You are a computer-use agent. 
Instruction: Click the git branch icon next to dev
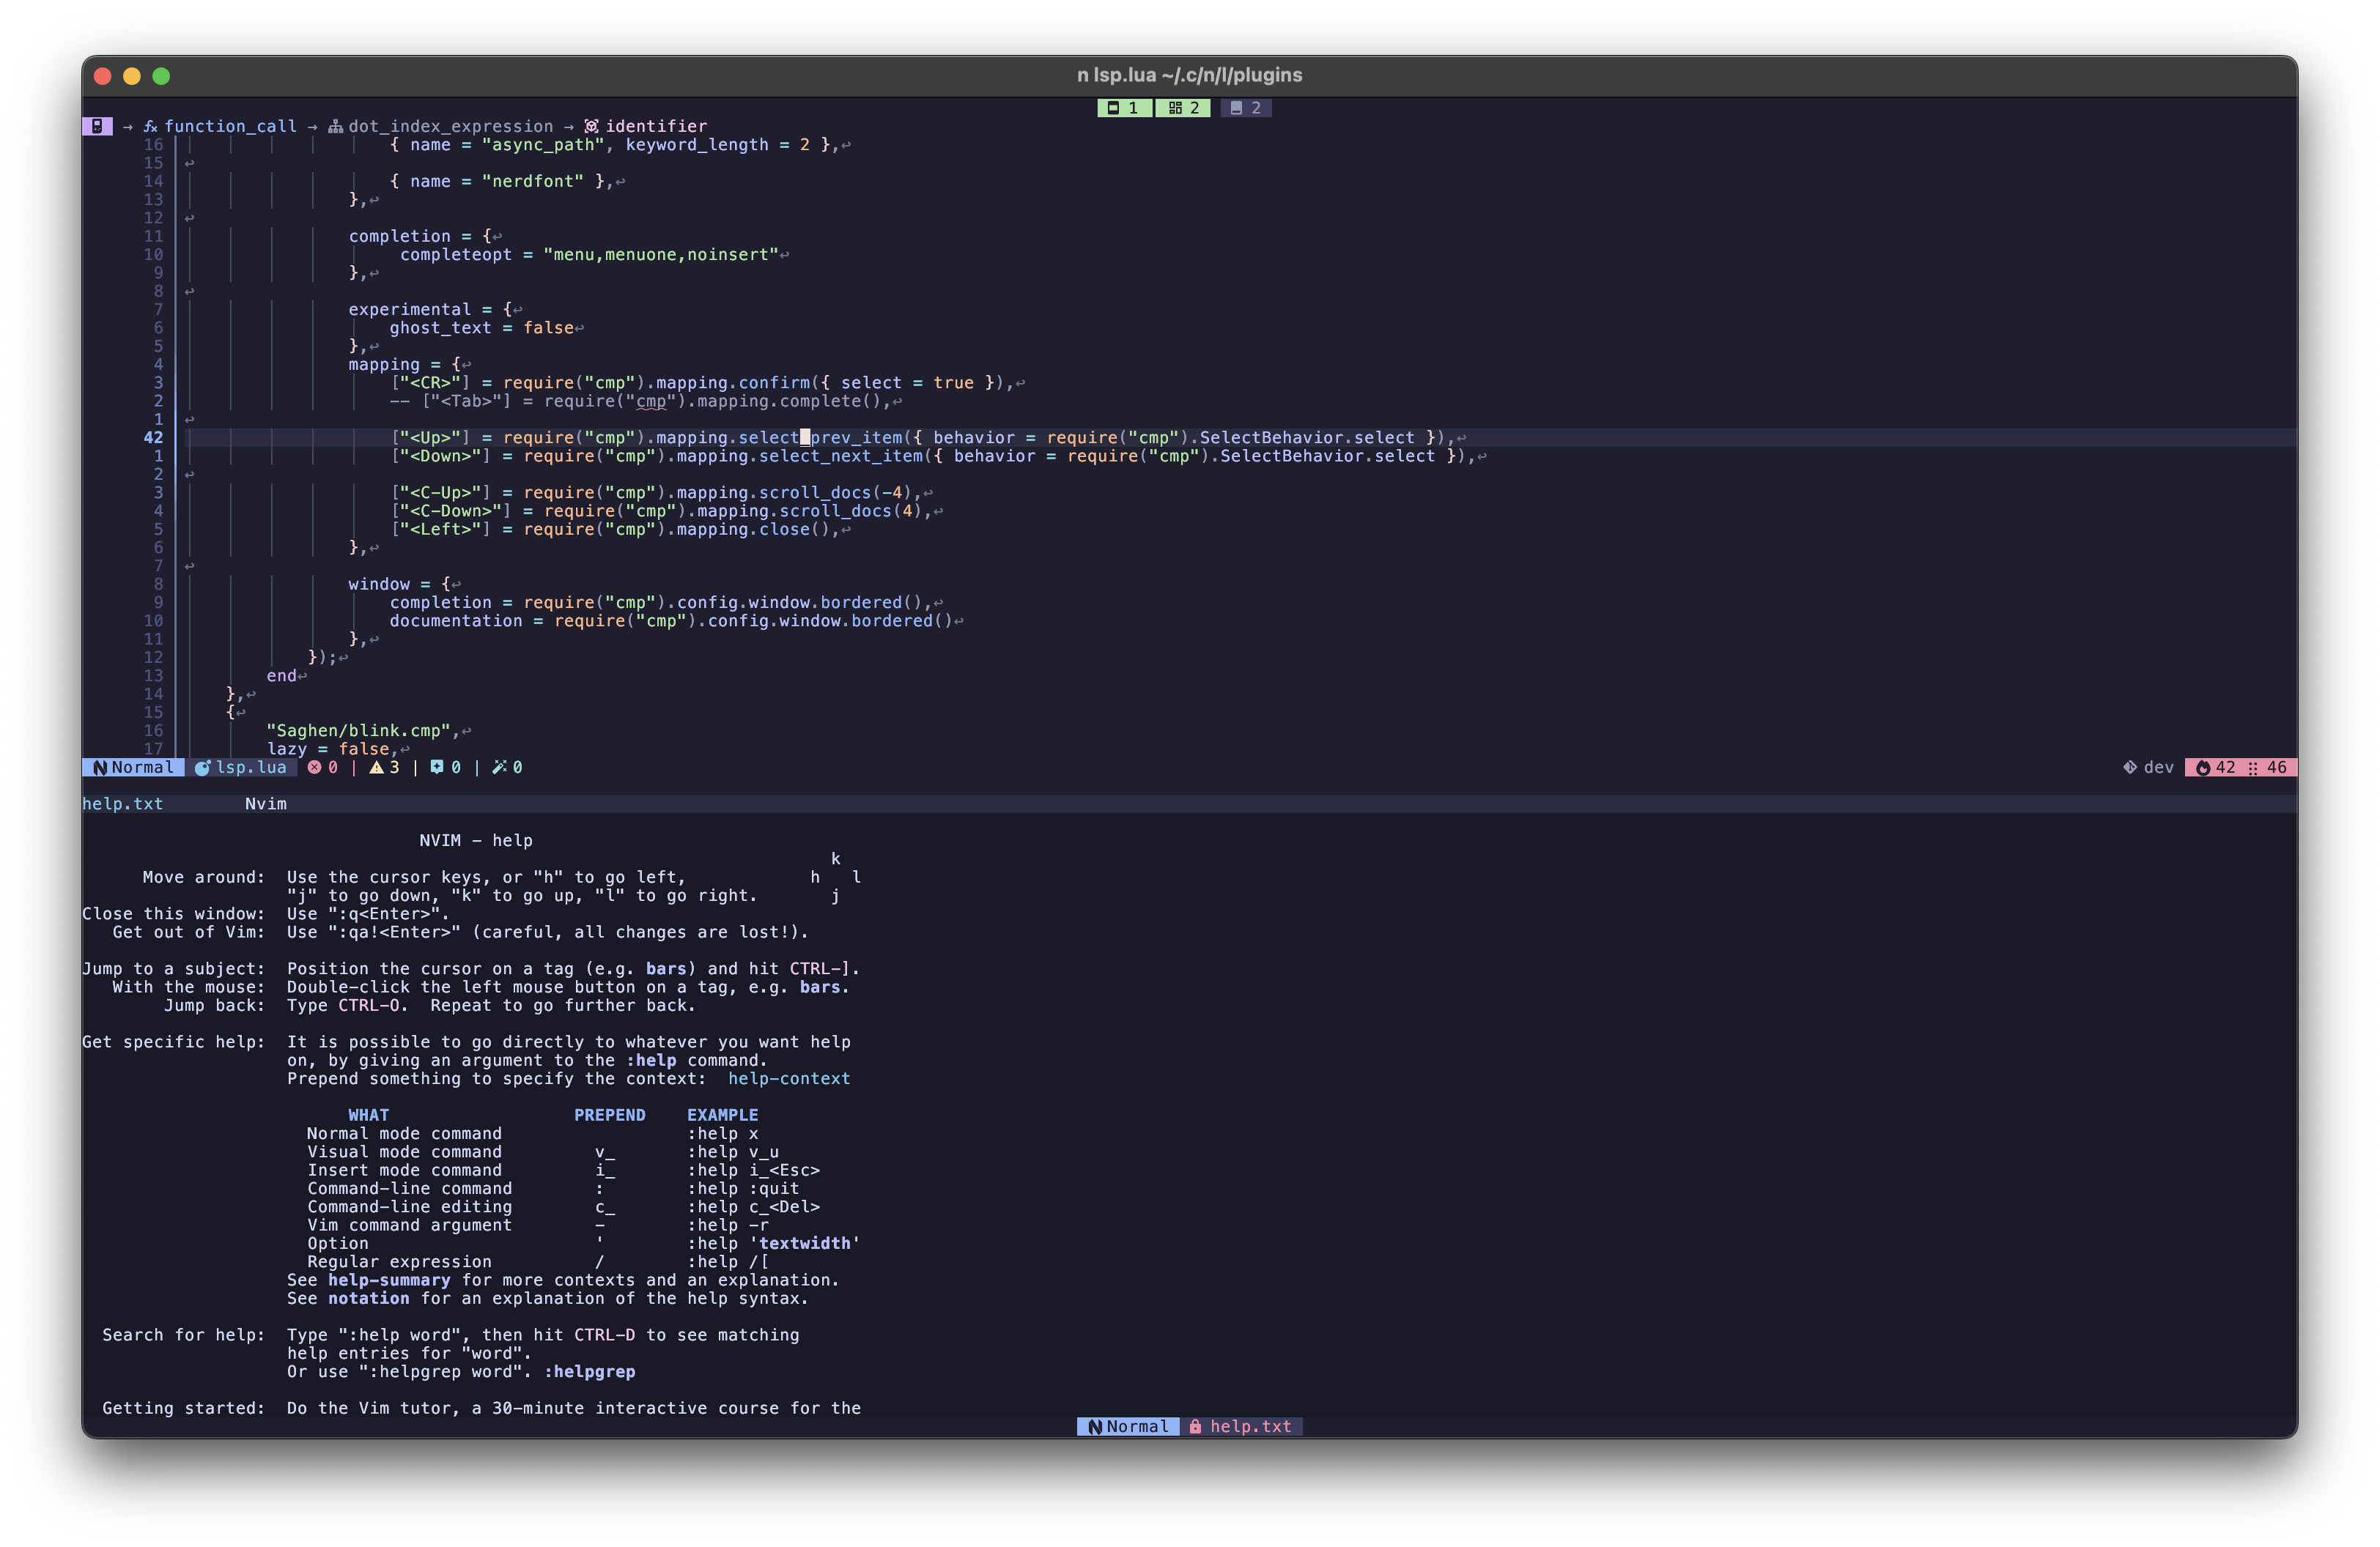2130,768
